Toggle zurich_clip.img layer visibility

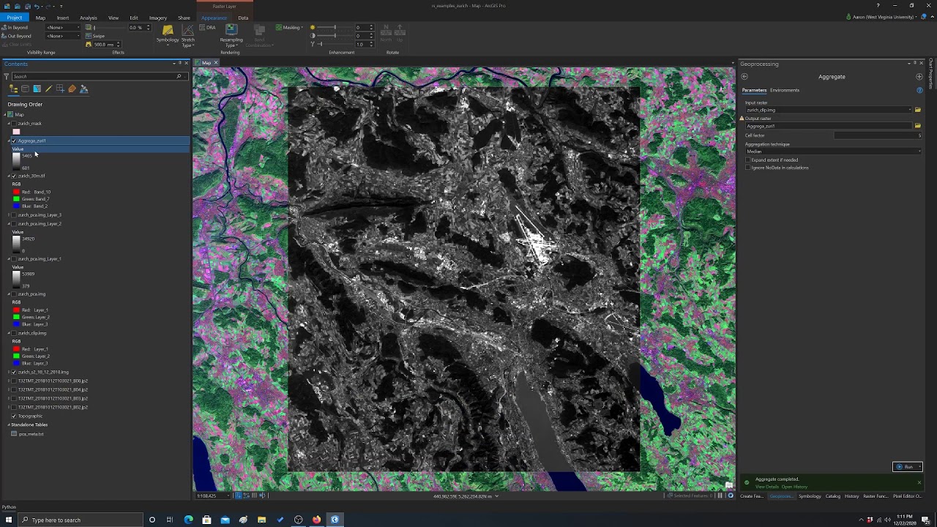14,333
